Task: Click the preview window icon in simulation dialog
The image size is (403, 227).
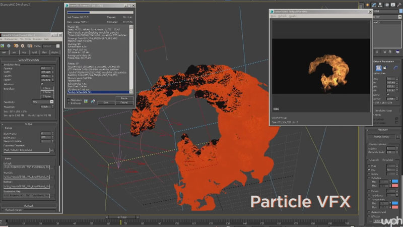Action: [x=86, y=101]
